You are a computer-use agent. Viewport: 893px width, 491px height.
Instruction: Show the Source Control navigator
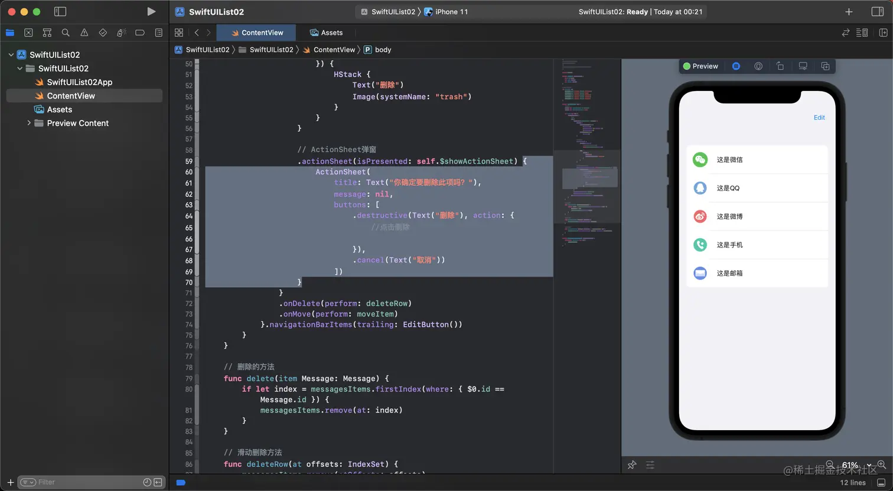28,32
